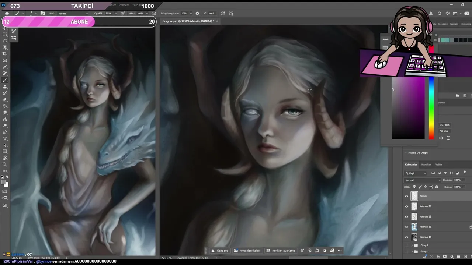Screen dimensions: 472x265
Task: Click the Özne seç button
Action: coord(220,251)
